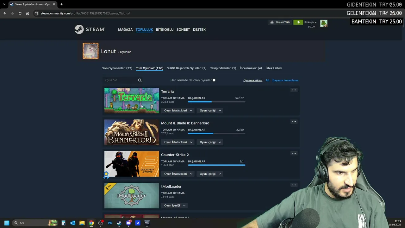Open a new Chrome tab

[61, 4]
